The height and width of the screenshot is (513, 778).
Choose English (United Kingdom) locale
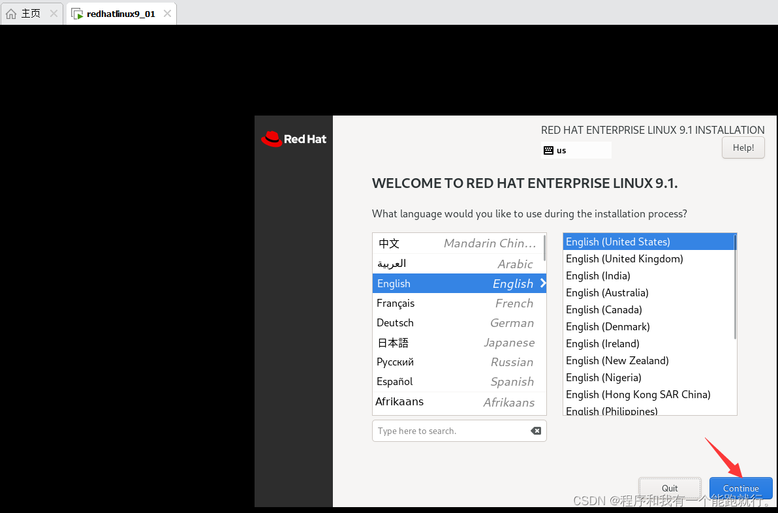(x=648, y=258)
